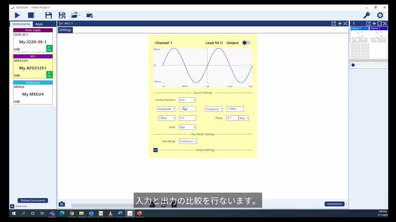This screenshot has height=222, width=396.
Task: Open Microsoft Word from the taskbar
Action: pos(120,213)
